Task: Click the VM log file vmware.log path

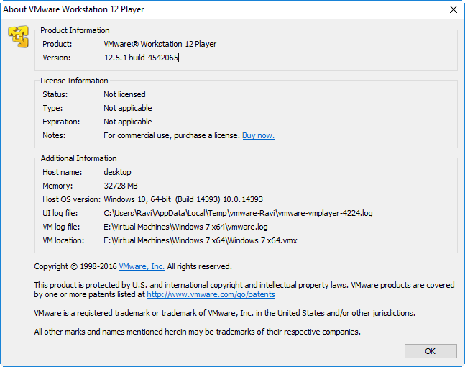Action: coord(185,227)
